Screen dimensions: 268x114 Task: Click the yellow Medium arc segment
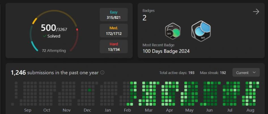[x=35, y=21]
